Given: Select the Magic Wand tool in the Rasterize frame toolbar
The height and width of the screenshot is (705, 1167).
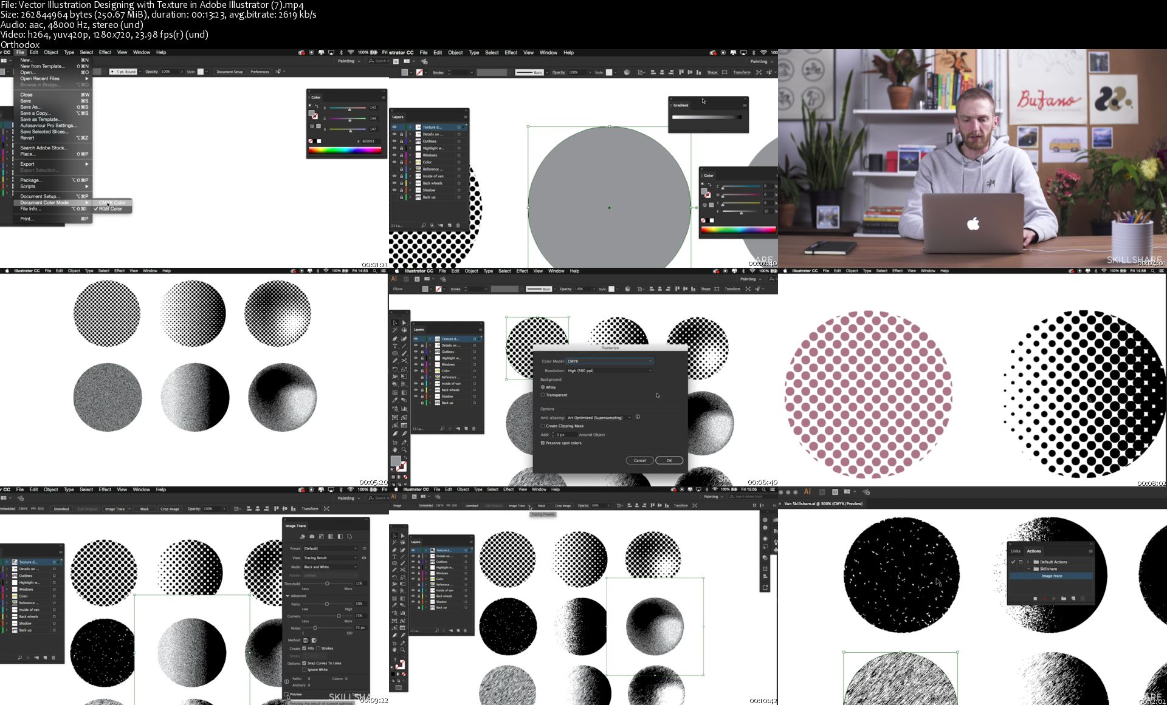Looking at the screenshot, I should [x=394, y=330].
